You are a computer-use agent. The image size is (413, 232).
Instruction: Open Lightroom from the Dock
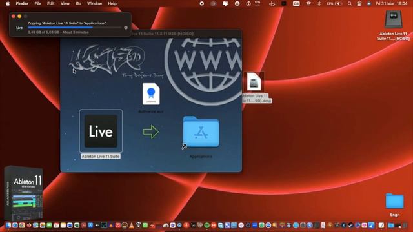(x=104, y=225)
